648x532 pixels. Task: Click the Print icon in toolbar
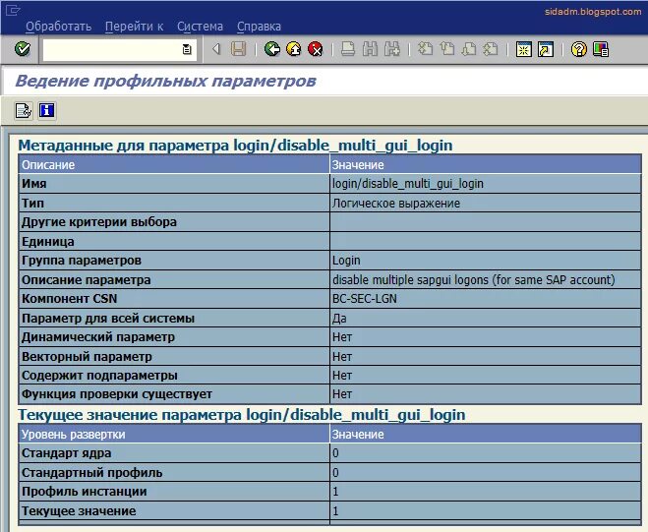coord(348,49)
